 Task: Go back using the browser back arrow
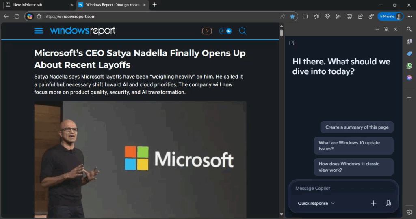[6, 16]
